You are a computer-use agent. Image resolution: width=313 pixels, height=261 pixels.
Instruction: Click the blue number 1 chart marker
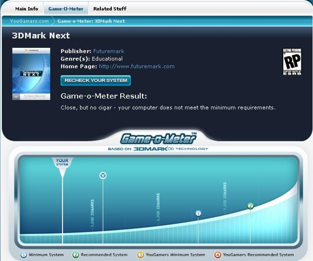198,213
